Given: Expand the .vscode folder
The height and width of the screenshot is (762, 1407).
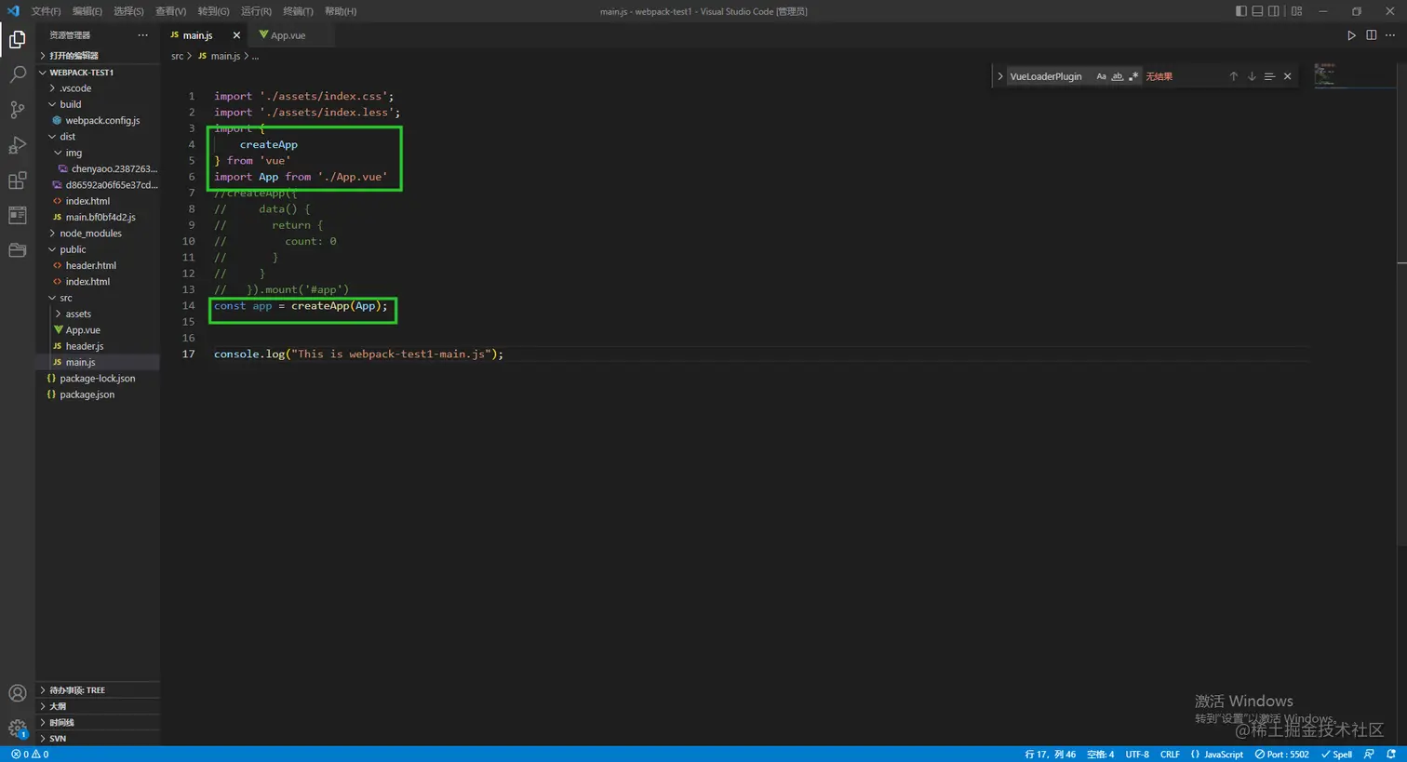Looking at the screenshot, I should pyautogui.click(x=98, y=88).
